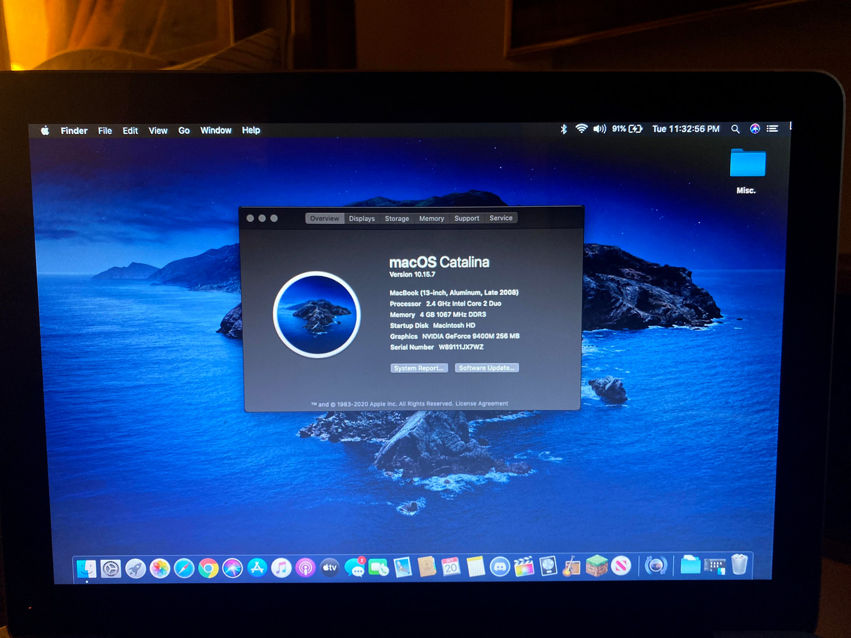The width and height of the screenshot is (851, 638).
Task: Open Logic Pro in the Dock
Action: coord(548,566)
